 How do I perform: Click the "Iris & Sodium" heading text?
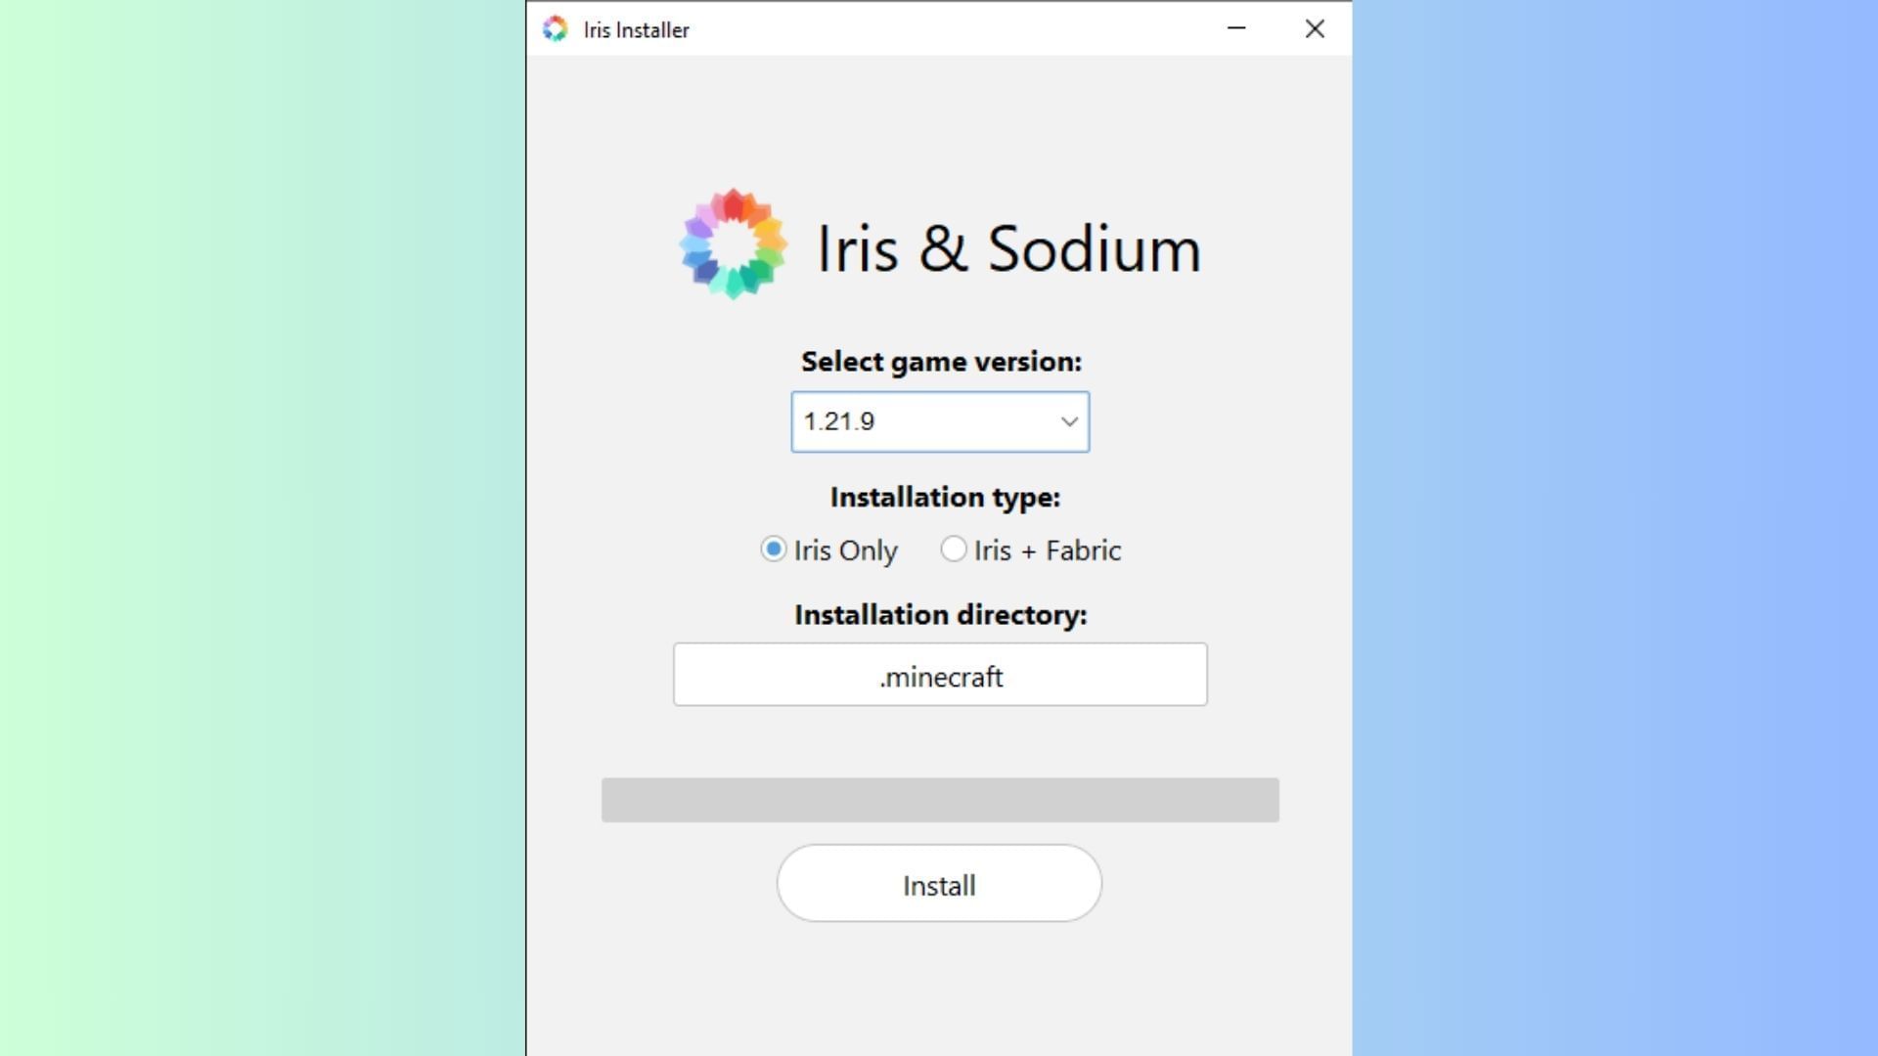point(1008,248)
